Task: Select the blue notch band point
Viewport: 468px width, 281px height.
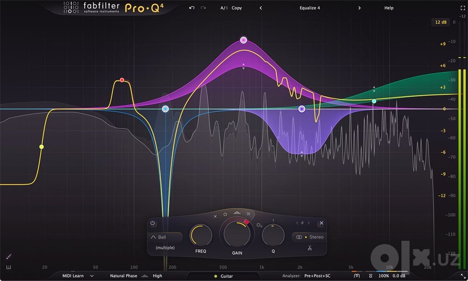Action: click(165, 109)
